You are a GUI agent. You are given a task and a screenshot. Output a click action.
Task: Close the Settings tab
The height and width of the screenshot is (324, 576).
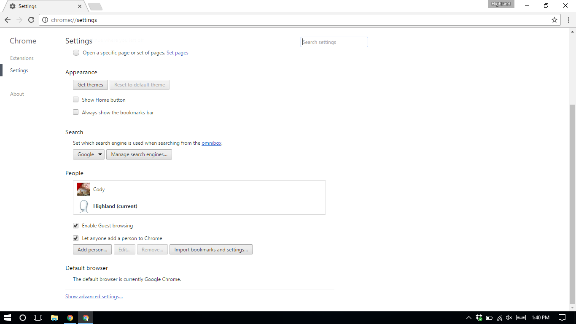coord(80,6)
